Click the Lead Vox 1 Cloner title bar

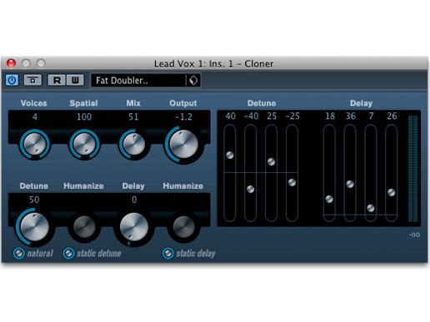213,64
